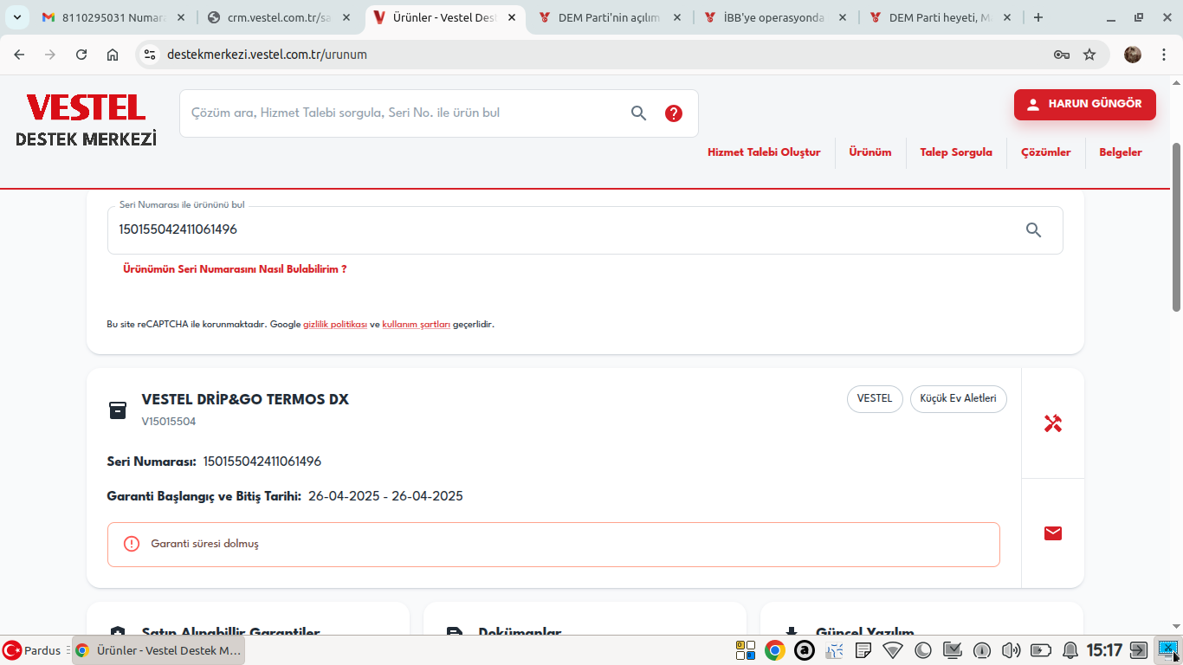Open the battery power tray icon

click(x=1040, y=650)
